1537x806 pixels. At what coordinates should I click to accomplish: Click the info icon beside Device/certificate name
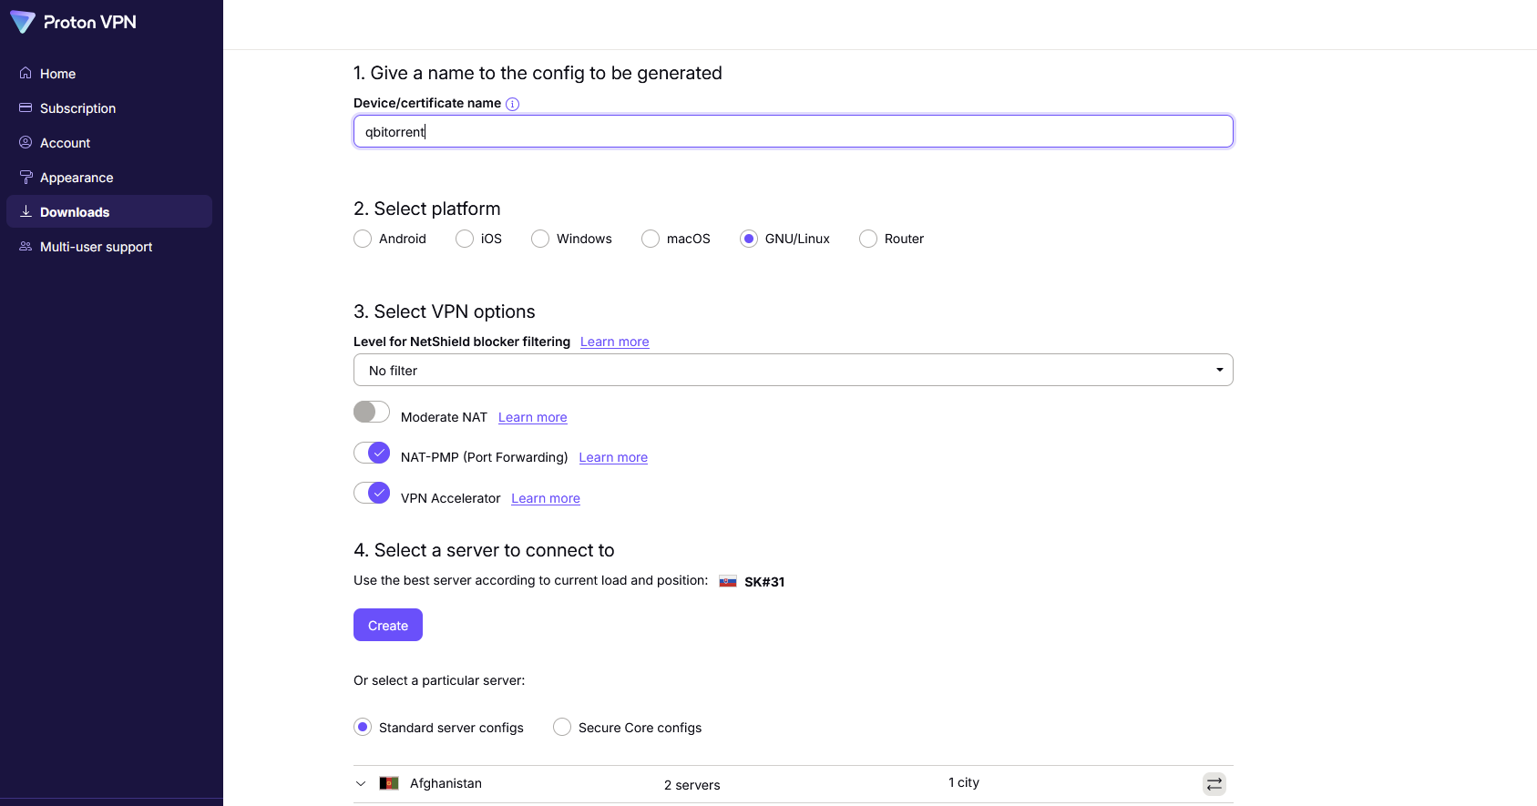point(512,104)
